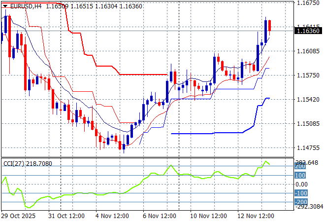This screenshot has height=222, width=325.
Task: Click the 10 Nov 12:00 time label
Action: [x=208, y=216]
